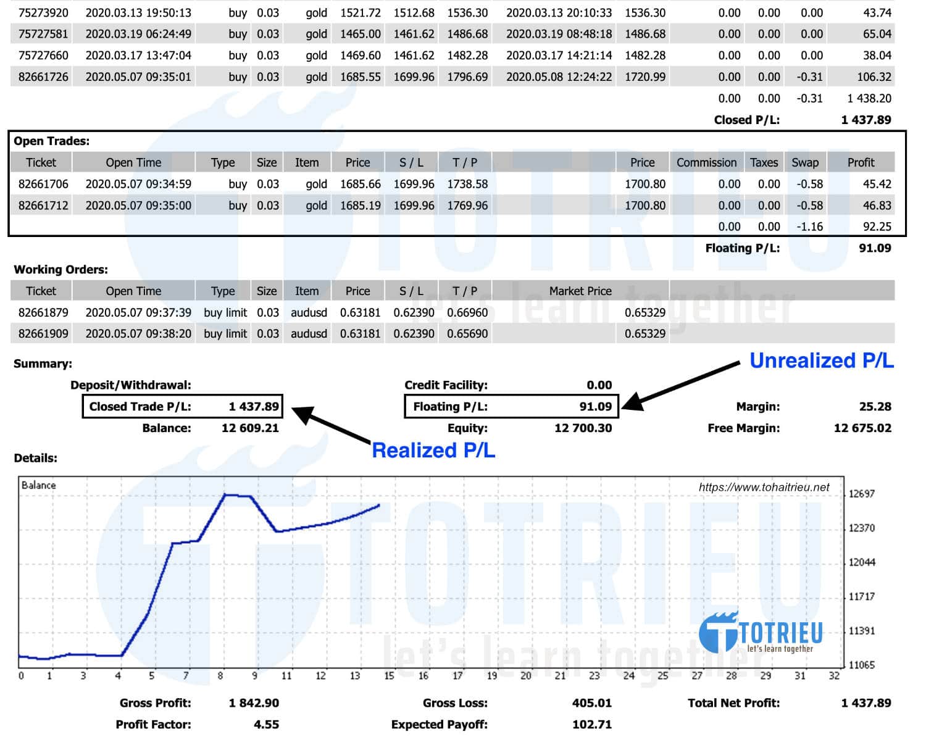
Task: Click the Closed Trade P/L highlighted box
Action: tap(182, 406)
